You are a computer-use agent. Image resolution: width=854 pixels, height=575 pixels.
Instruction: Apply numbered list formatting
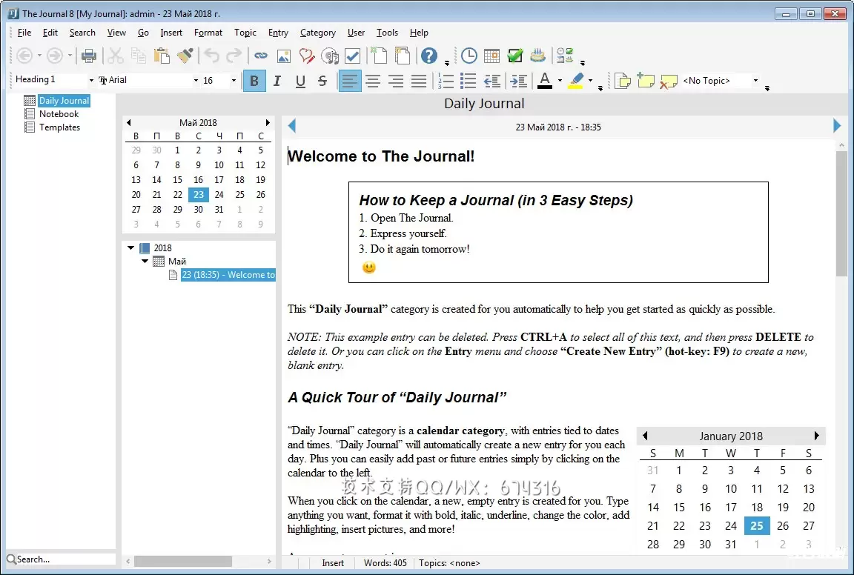coord(446,81)
